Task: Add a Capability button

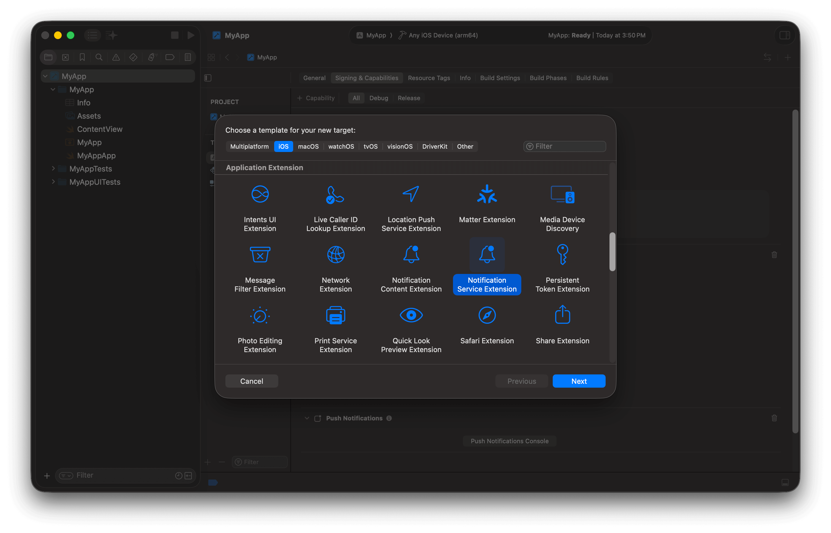Action: [x=315, y=98]
